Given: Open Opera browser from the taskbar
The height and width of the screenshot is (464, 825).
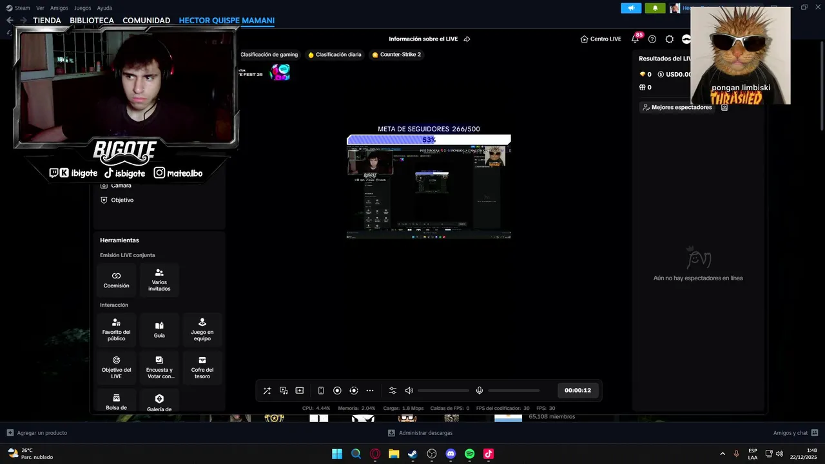Looking at the screenshot, I should coord(375,454).
